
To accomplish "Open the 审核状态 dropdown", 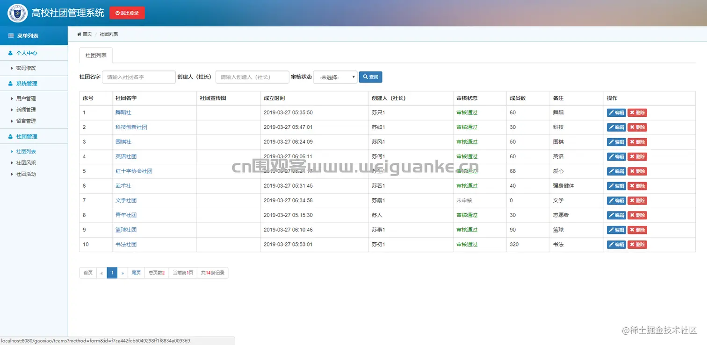I will click(335, 77).
